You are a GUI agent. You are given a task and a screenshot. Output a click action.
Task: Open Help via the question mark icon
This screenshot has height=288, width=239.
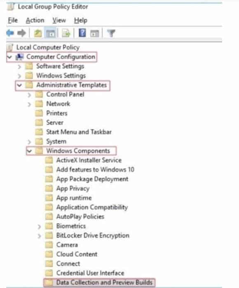(x=82, y=33)
